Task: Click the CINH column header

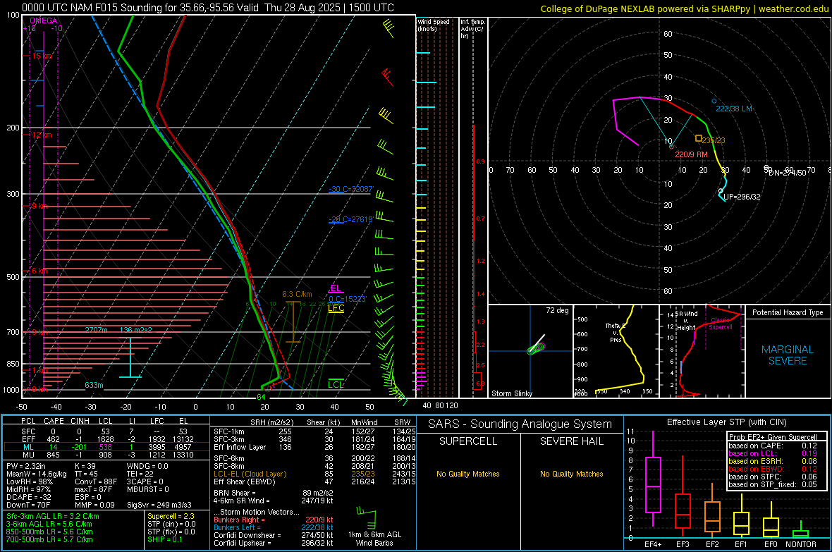Action: 80,421
